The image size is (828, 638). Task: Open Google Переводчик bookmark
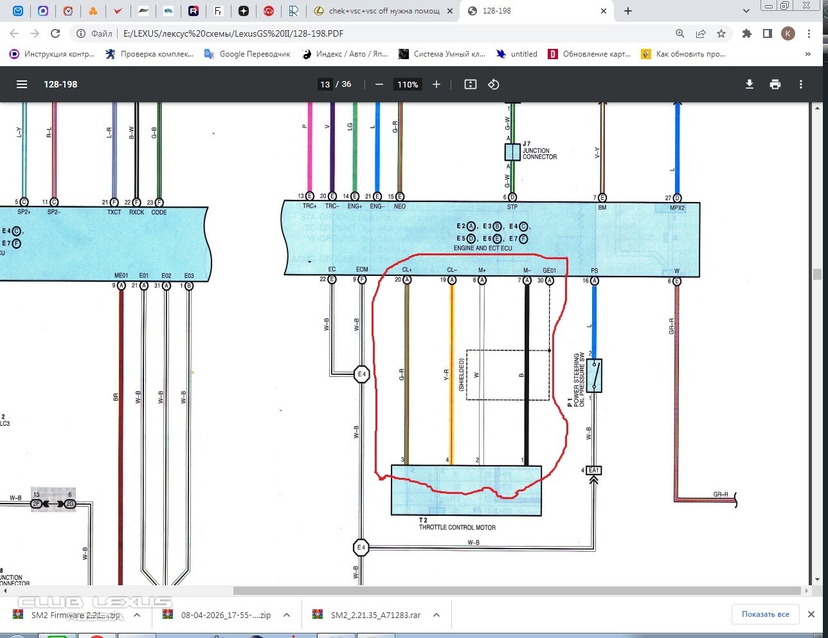point(248,54)
